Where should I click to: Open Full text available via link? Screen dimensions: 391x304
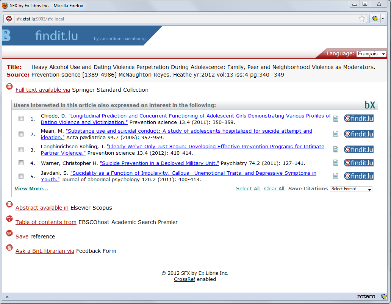[43, 90]
